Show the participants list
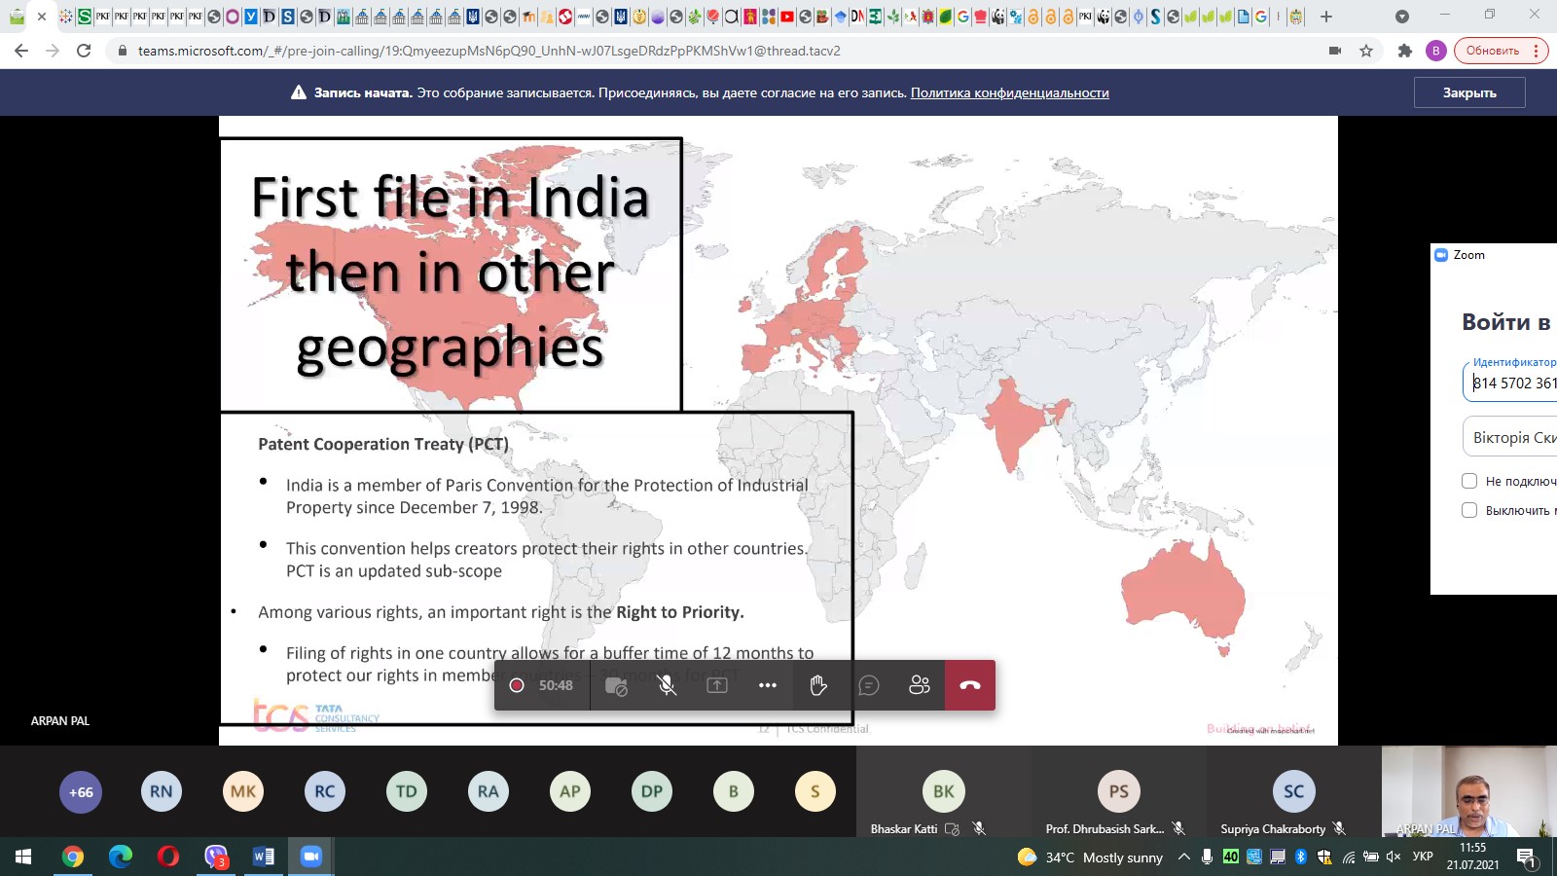Screen dimensions: 1557x876 pyautogui.click(x=920, y=685)
